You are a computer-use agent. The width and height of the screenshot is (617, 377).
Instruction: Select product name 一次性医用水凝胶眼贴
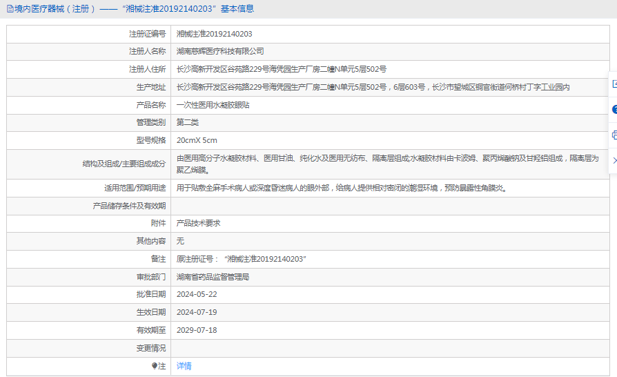click(x=213, y=105)
